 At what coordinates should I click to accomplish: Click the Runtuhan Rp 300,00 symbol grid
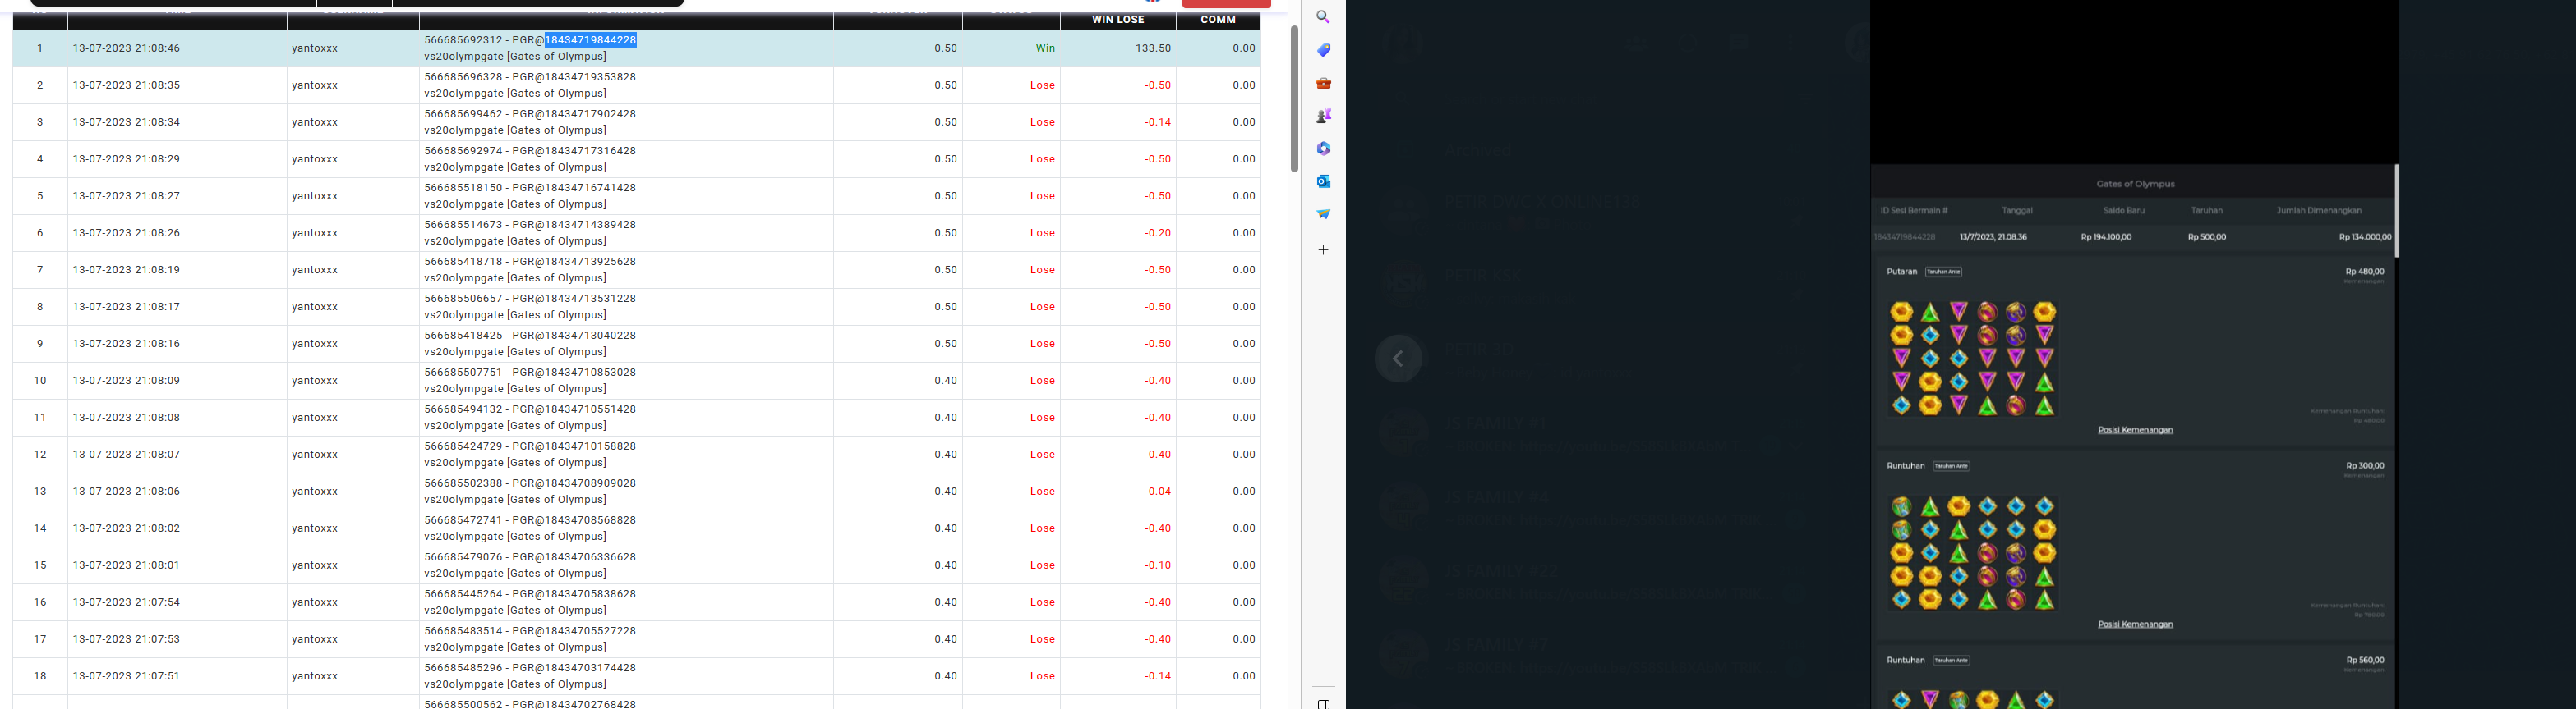pyautogui.click(x=1972, y=553)
